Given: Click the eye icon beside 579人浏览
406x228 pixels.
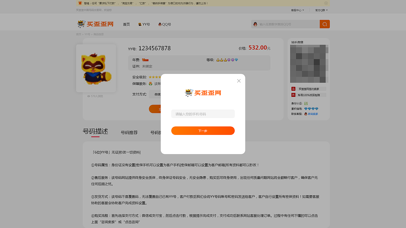Looking at the screenshot, I should pyautogui.click(x=89, y=96).
